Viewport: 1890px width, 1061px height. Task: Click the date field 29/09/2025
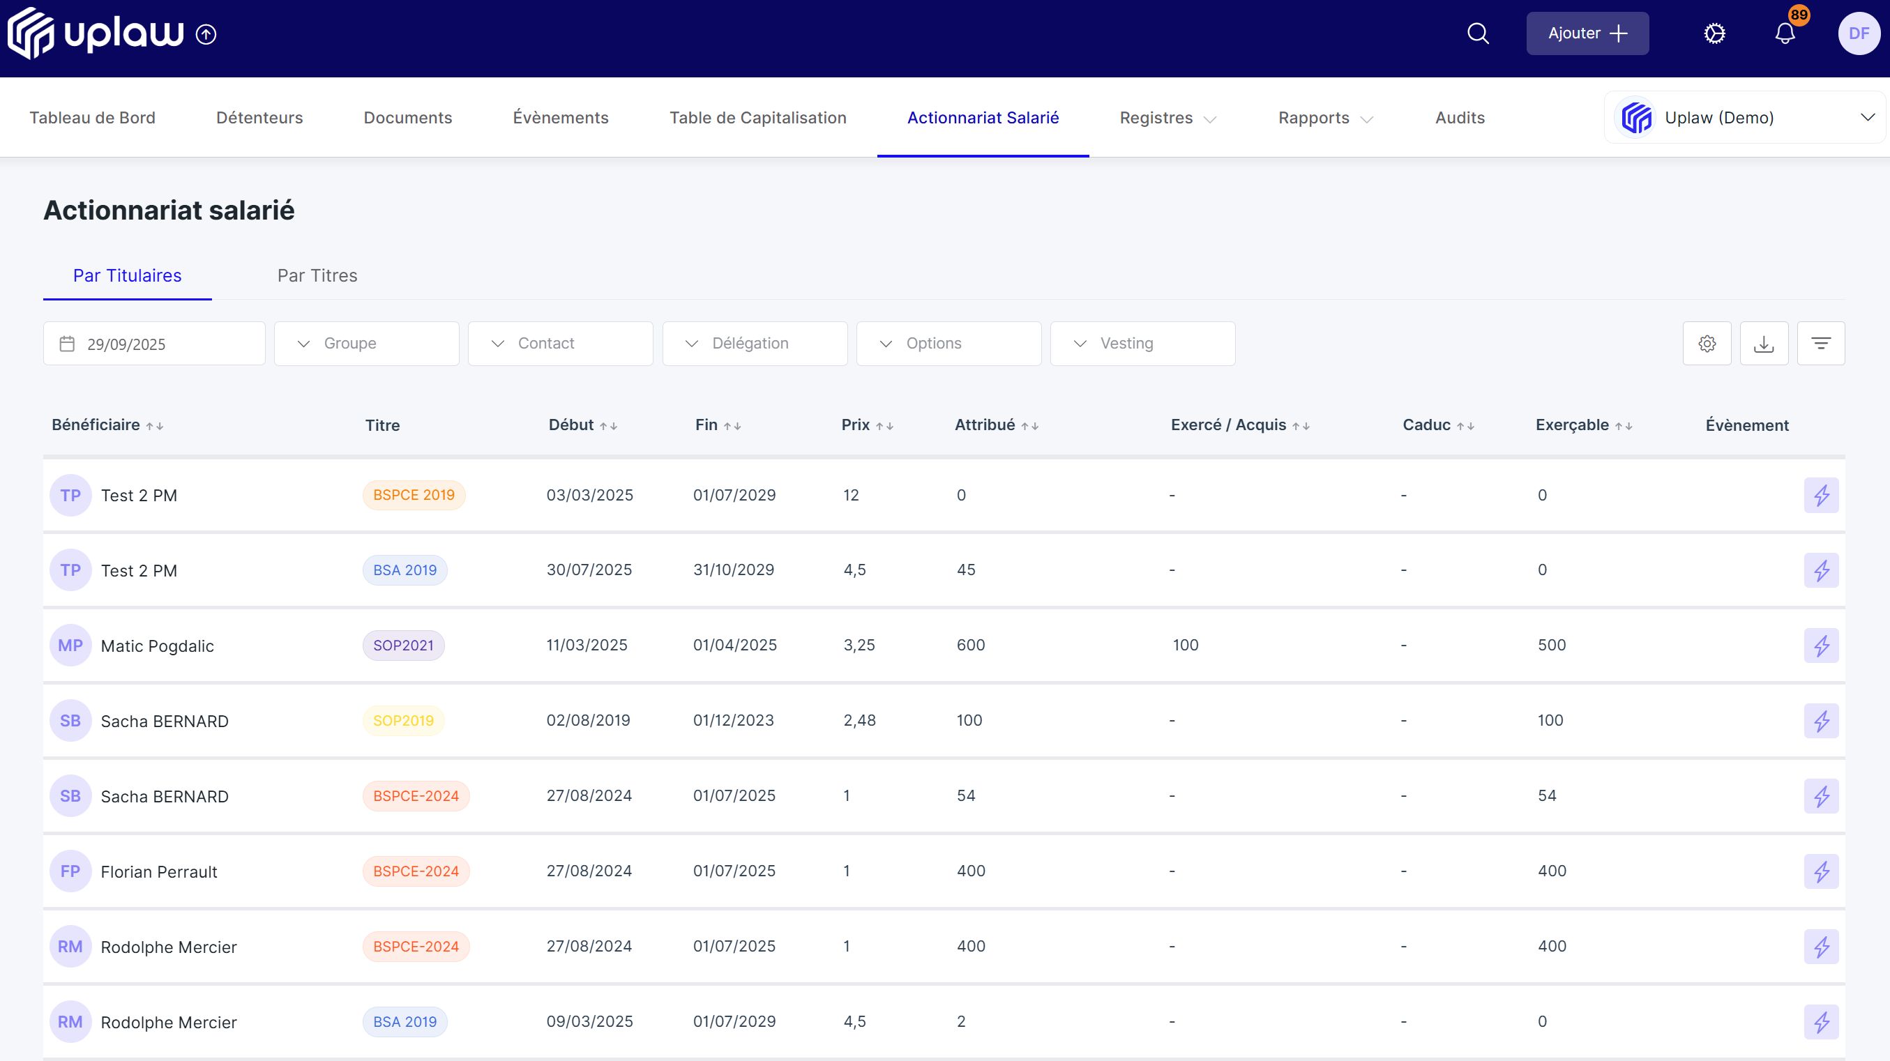pyautogui.click(x=154, y=343)
